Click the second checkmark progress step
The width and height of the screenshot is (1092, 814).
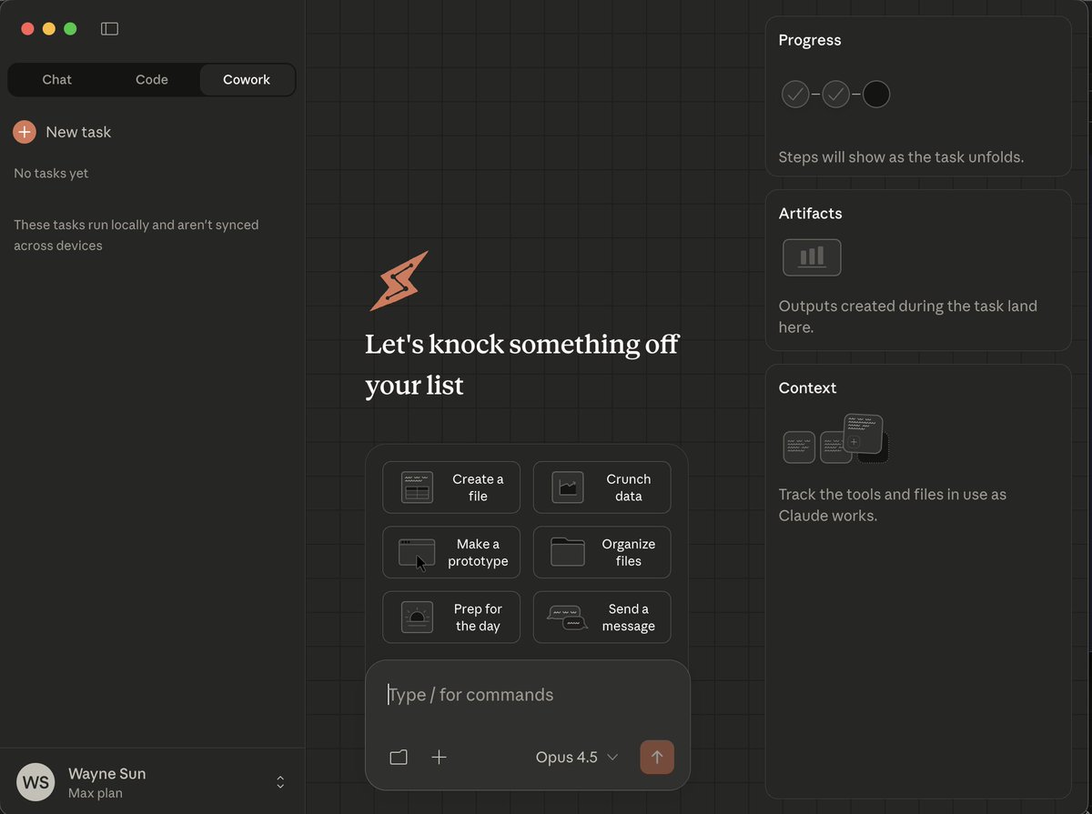click(x=835, y=94)
